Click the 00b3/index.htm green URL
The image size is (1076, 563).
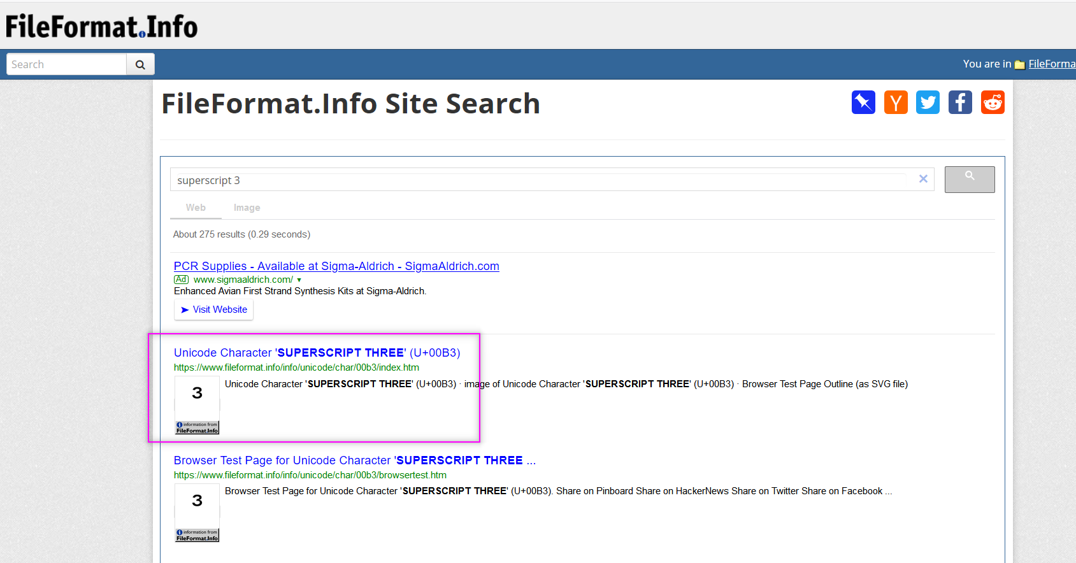(x=296, y=367)
